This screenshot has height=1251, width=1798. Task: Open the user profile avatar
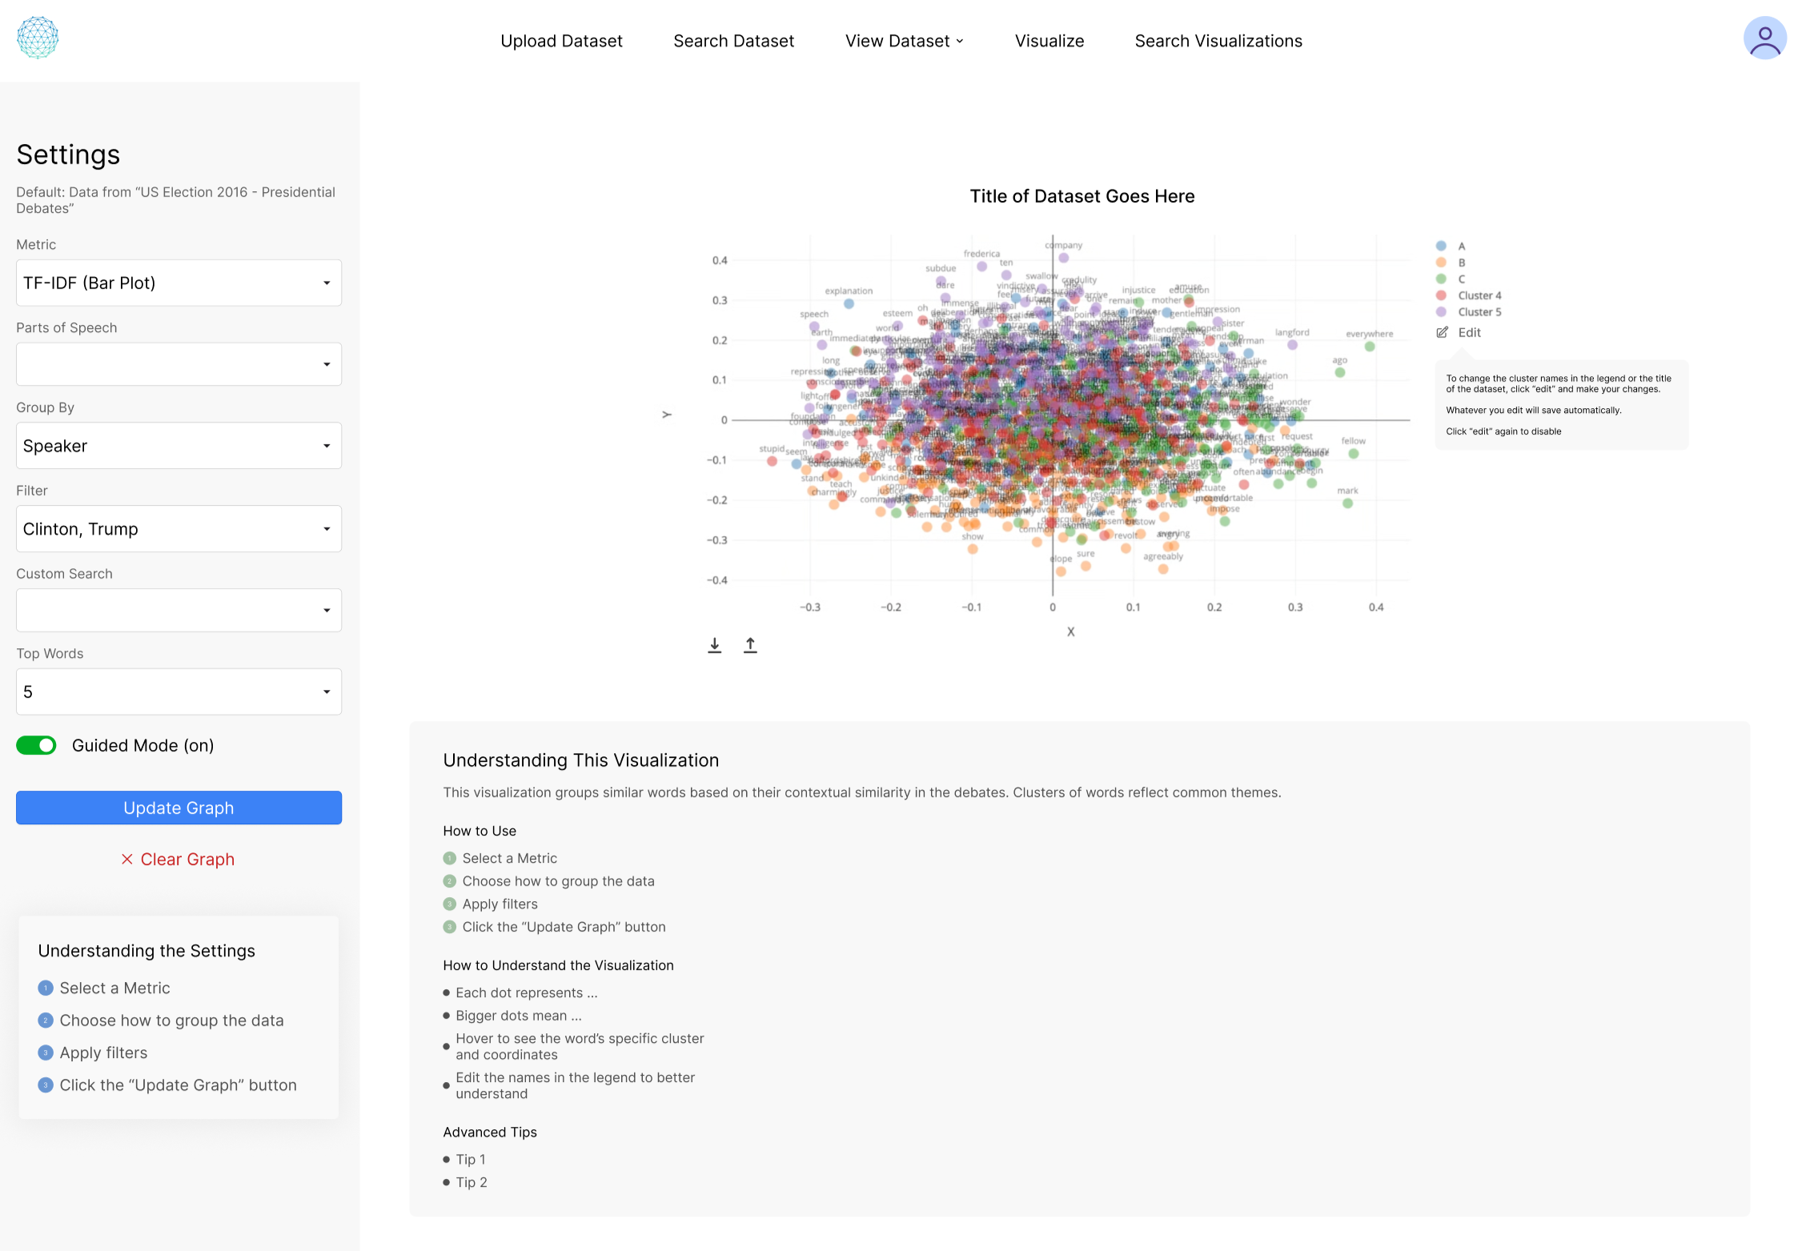1764,38
